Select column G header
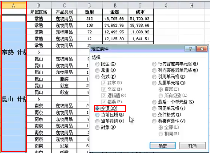 click(x=166, y=5)
